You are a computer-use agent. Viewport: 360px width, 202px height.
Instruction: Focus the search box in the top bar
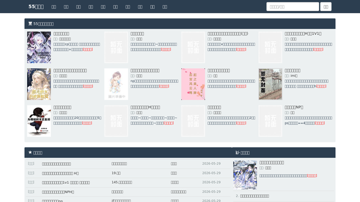tap(293, 7)
